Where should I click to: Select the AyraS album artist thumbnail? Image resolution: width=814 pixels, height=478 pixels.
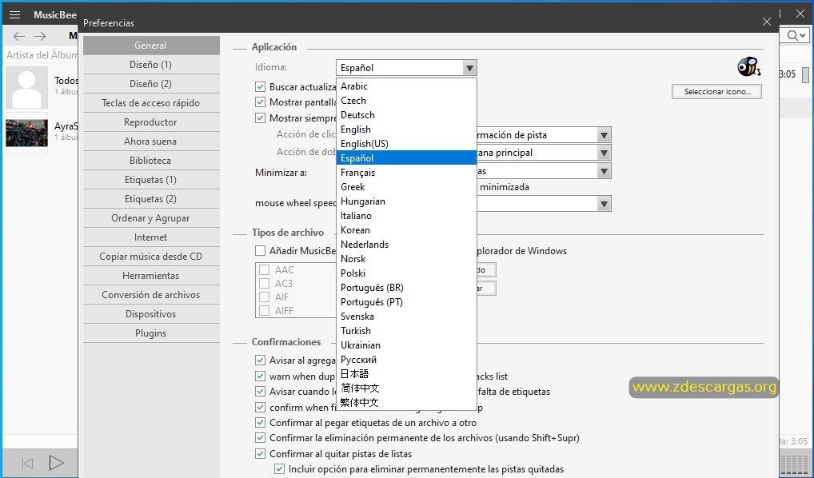click(x=26, y=133)
